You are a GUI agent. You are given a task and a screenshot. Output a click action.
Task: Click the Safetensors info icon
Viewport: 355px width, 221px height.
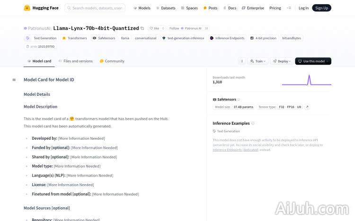[239, 100]
